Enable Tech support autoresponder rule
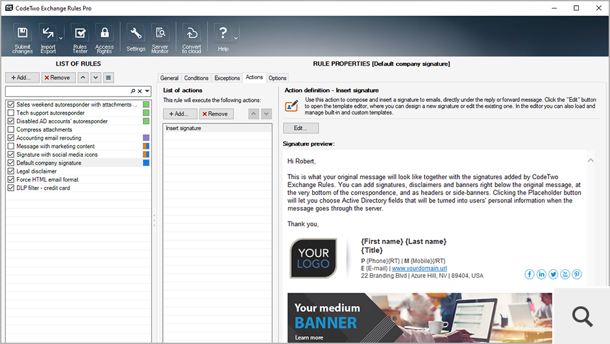Image resolution: width=610 pixels, height=344 pixels. pyautogui.click(x=11, y=113)
